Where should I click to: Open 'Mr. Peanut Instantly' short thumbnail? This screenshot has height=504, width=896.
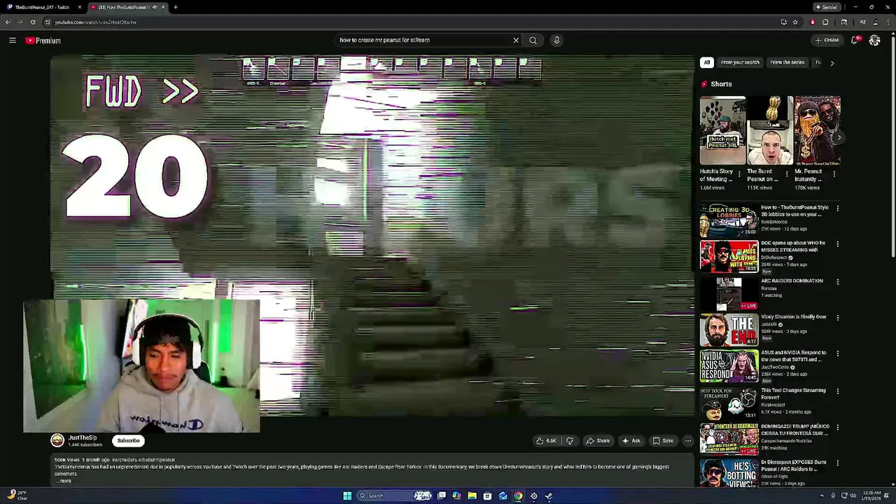pos(817,130)
